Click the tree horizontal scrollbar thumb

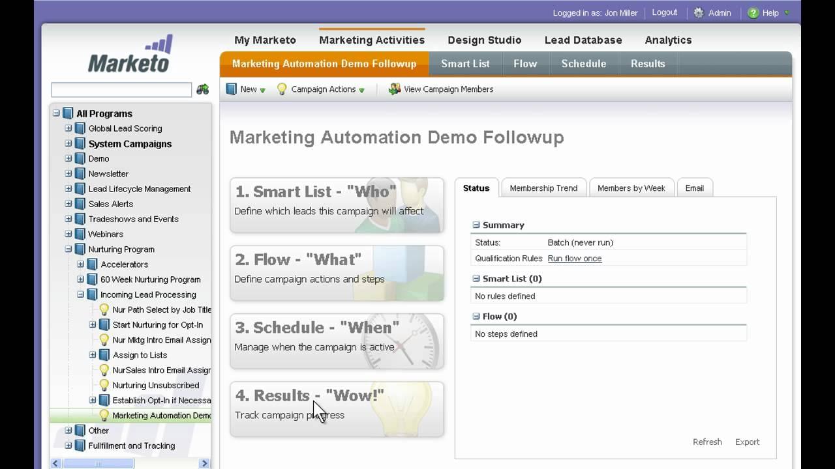click(x=98, y=464)
